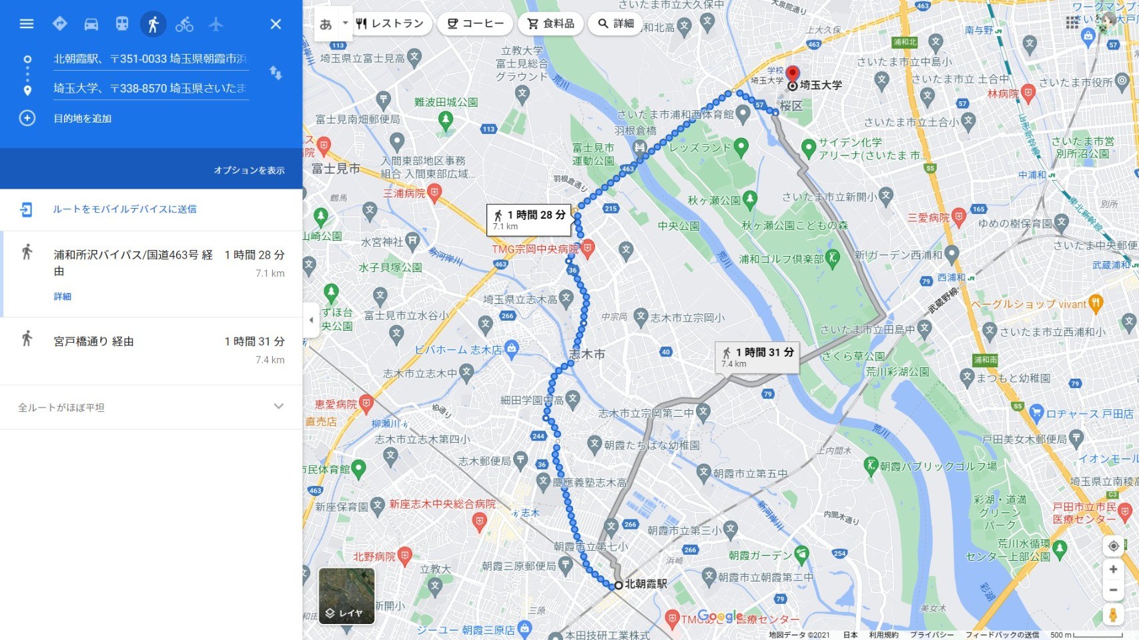The height and width of the screenshot is (640, 1139).
Task: Expand 全ルートがほぼ平坦 elevation section
Action: tap(151, 407)
